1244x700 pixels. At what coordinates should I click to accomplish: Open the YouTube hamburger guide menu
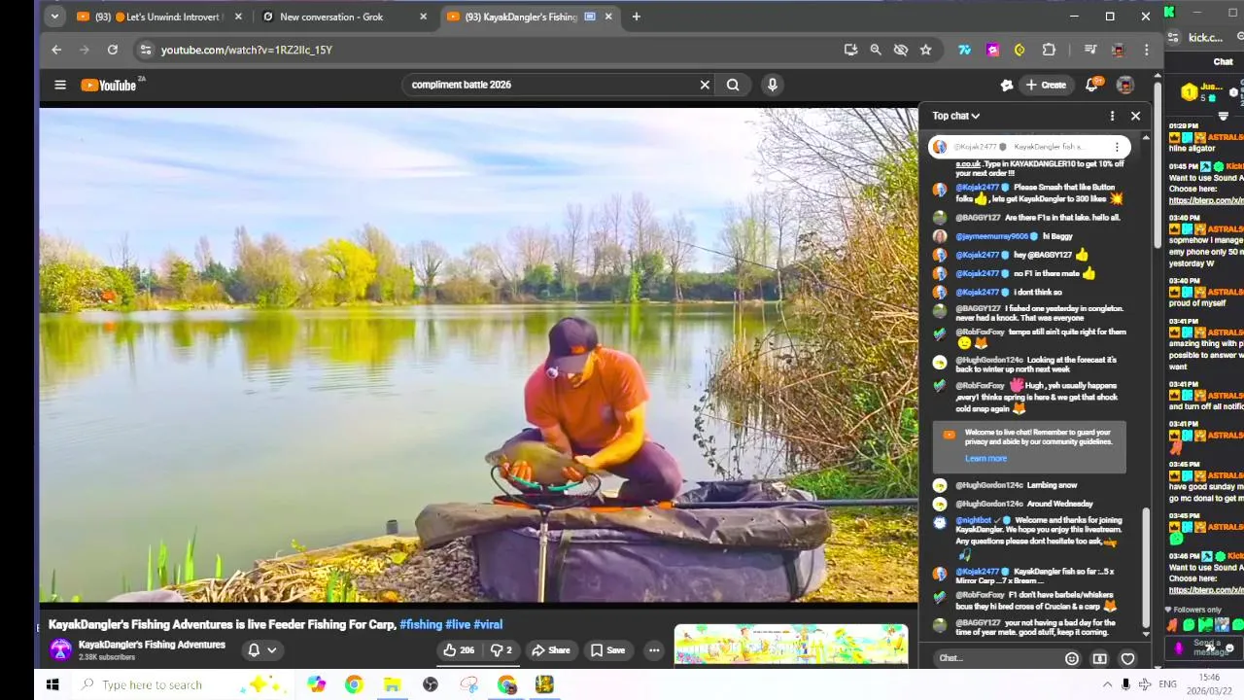pos(60,85)
